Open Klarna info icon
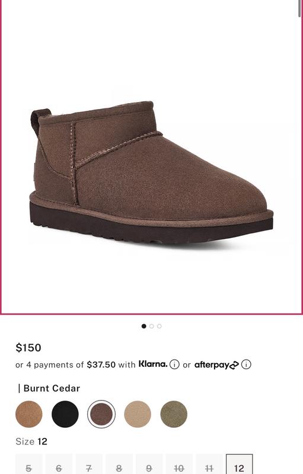The width and height of the screenshot is (303, 474). (174, 364)
